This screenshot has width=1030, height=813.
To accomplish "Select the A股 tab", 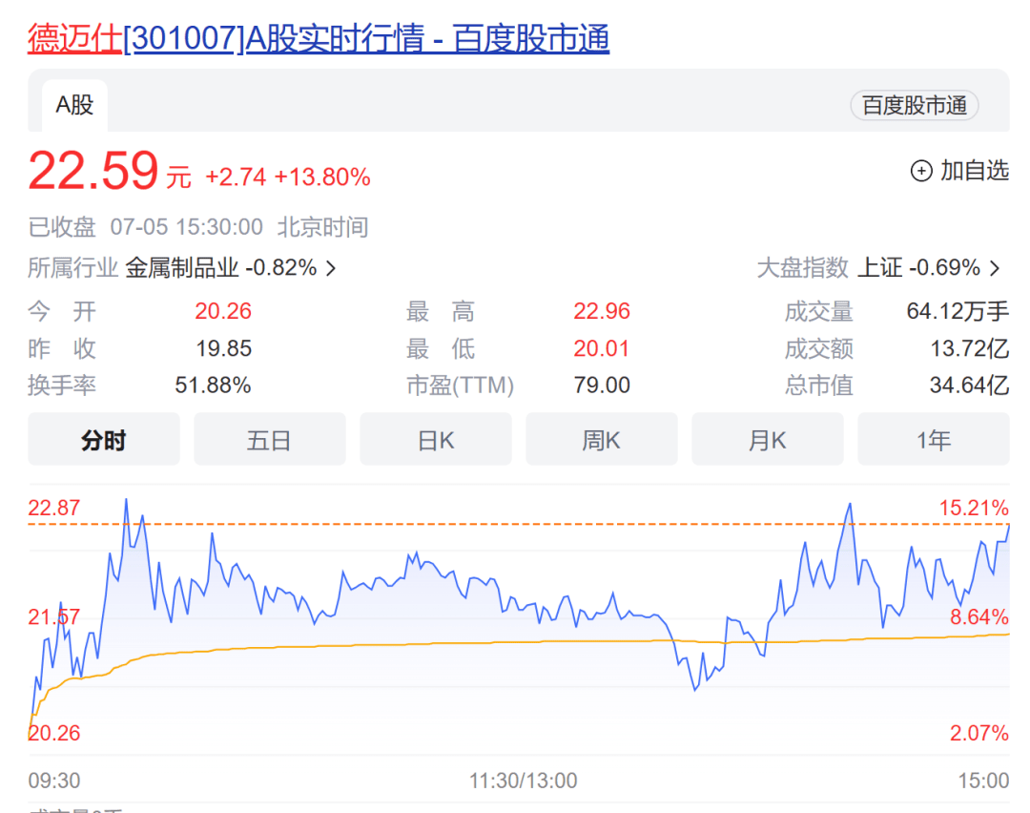I will click(75, 105).
